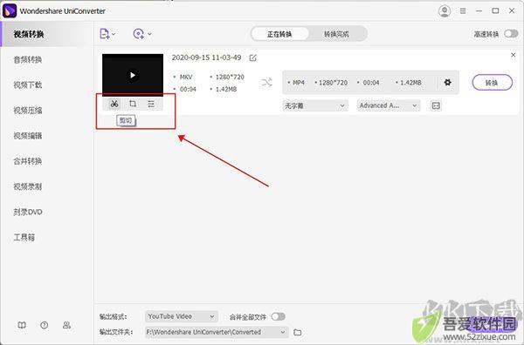Toggle the high-speed conversion switch
The width and height of the screenshot is (524, 345).
click(511, 34)
